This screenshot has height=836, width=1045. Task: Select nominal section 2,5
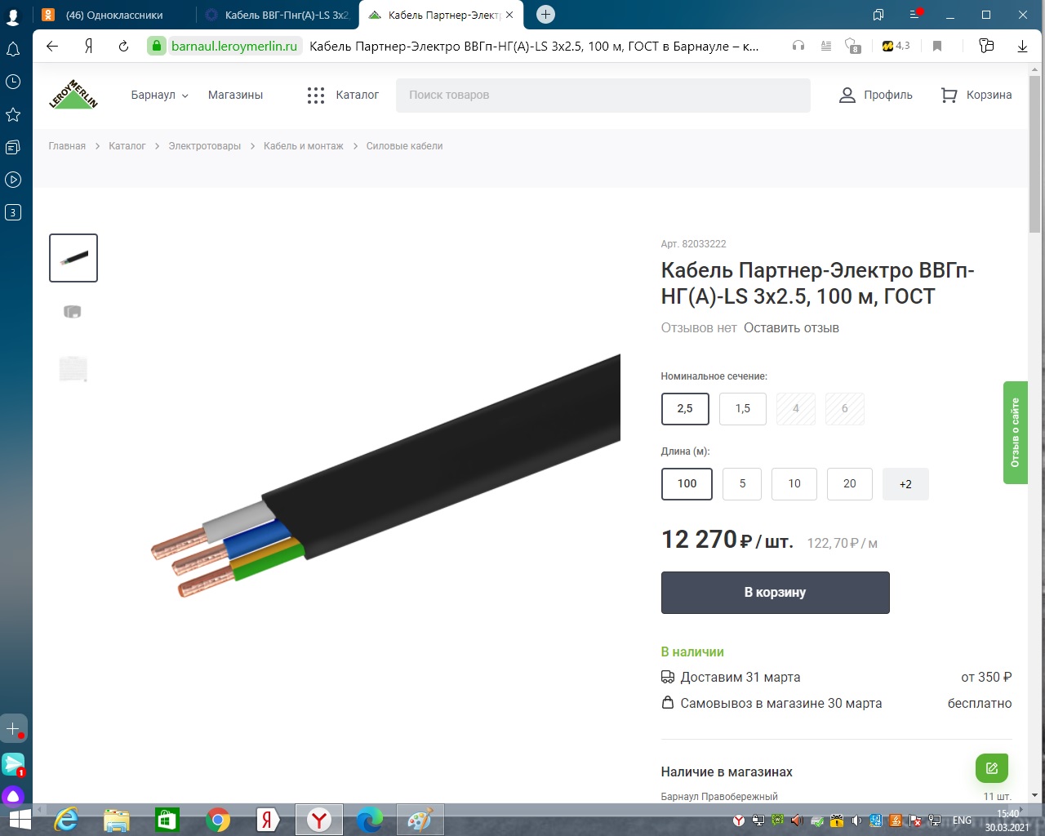pos(685,408)
